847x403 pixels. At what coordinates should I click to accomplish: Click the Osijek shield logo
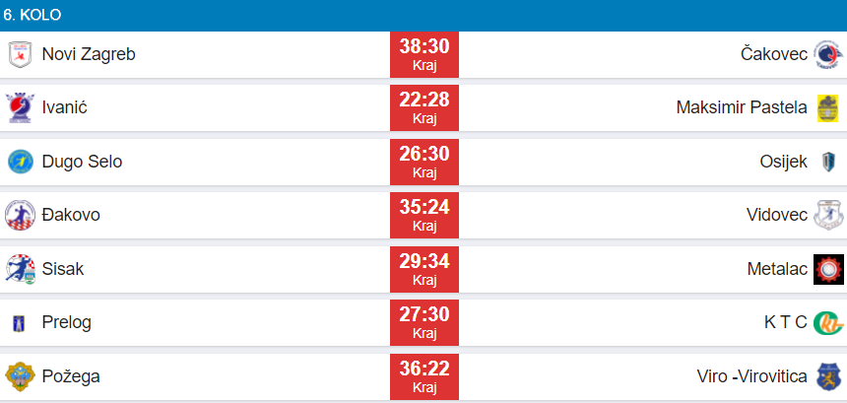click(827, 162)
